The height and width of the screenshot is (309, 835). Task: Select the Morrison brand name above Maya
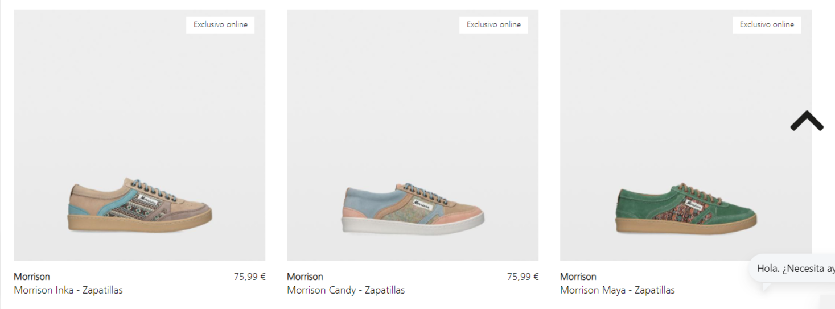click(x=578, y=277)
